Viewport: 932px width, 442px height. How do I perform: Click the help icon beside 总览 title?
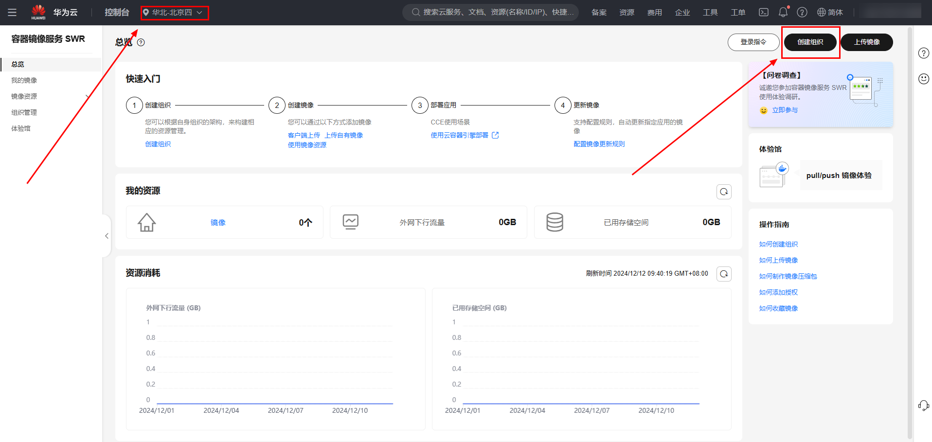141,42
